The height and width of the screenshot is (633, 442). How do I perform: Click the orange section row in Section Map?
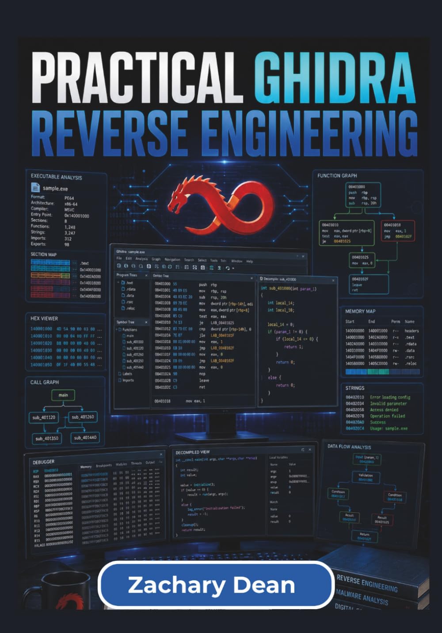click(50, 276)
